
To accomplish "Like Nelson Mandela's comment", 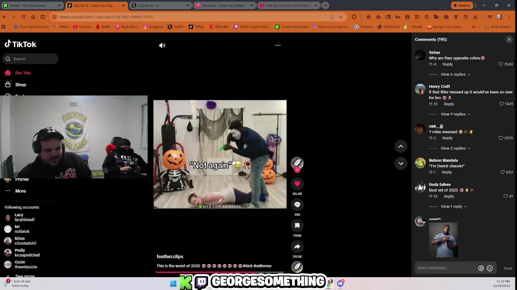I will pyautogui.click(x=503, y=172).
